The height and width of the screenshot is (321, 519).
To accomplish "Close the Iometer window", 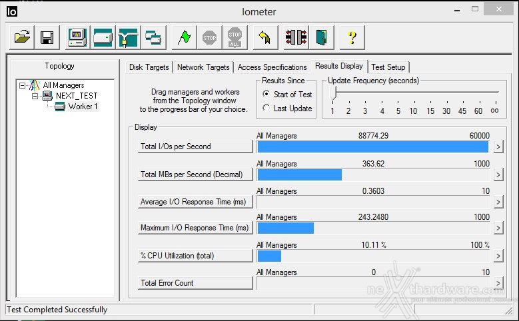I will click(x=498, y=9).
